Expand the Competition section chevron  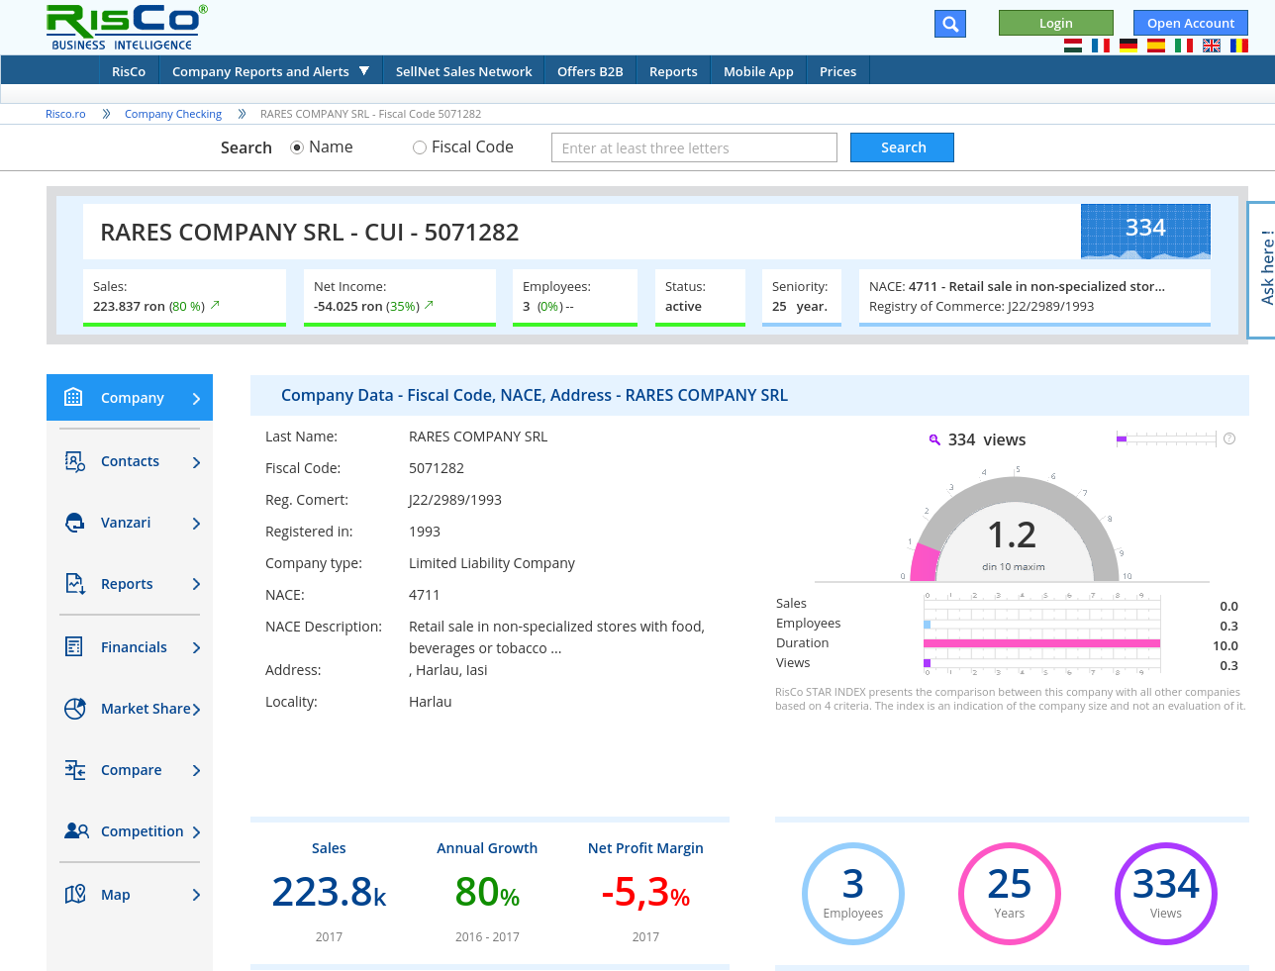(x=196, y=832)
